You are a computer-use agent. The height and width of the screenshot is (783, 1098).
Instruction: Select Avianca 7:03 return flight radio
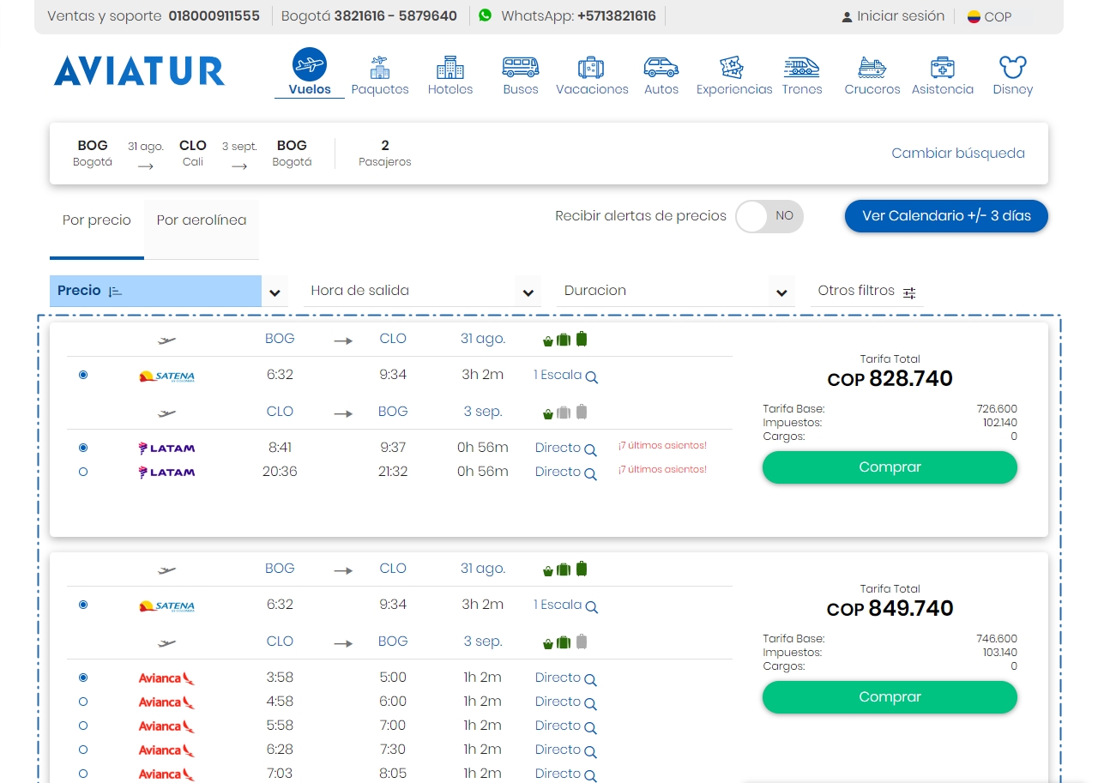point(83,774)
